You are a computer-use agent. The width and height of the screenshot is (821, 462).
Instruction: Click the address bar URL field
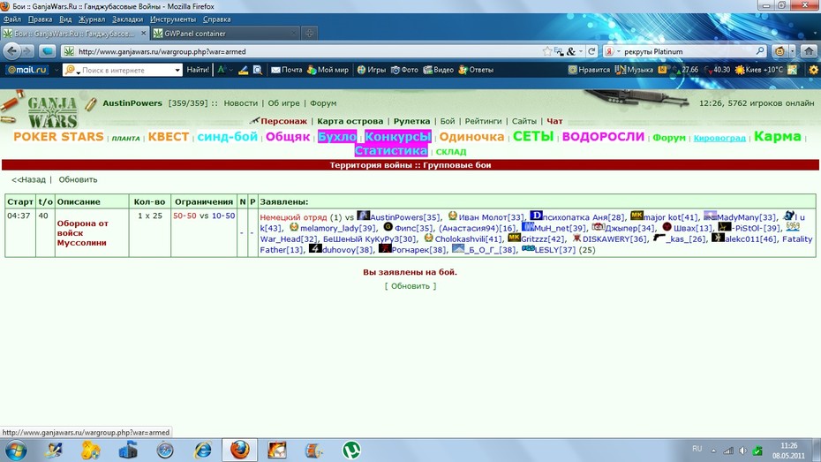[x=309, y=51]
